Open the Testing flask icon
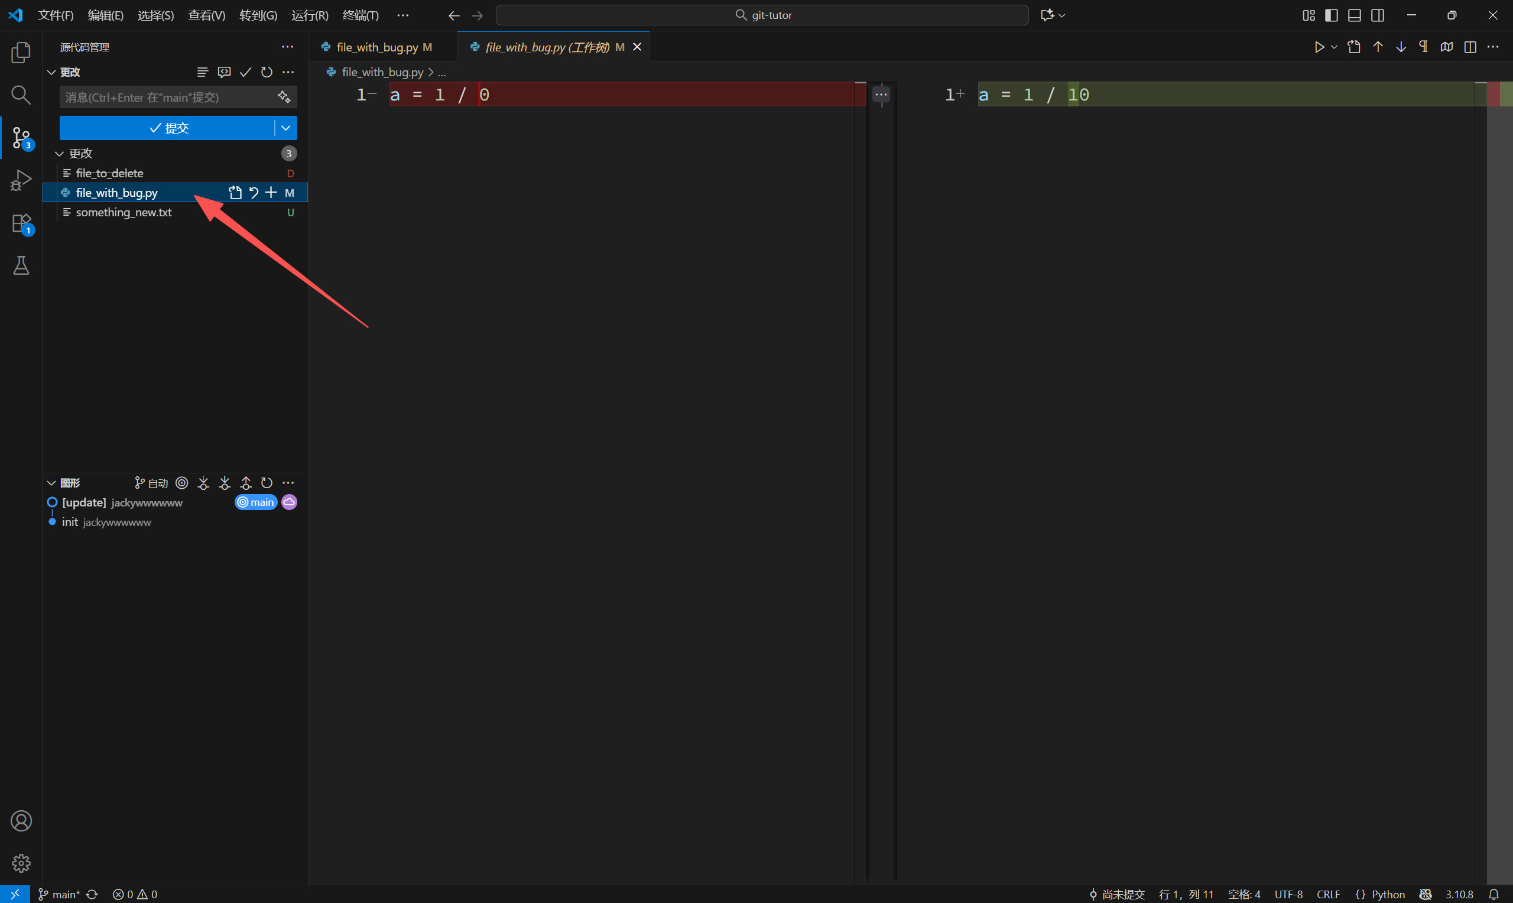1513x903 pixels. (21, 266)
